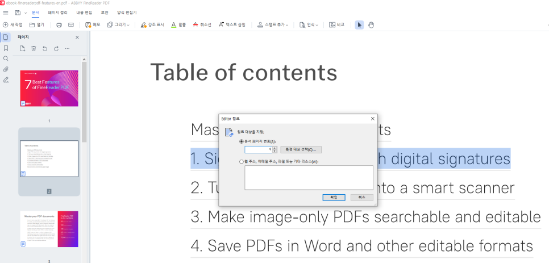Switch to the 페이지 정리 tab
Viewport: 549px width, 263px height.
(x=58, y=12)
